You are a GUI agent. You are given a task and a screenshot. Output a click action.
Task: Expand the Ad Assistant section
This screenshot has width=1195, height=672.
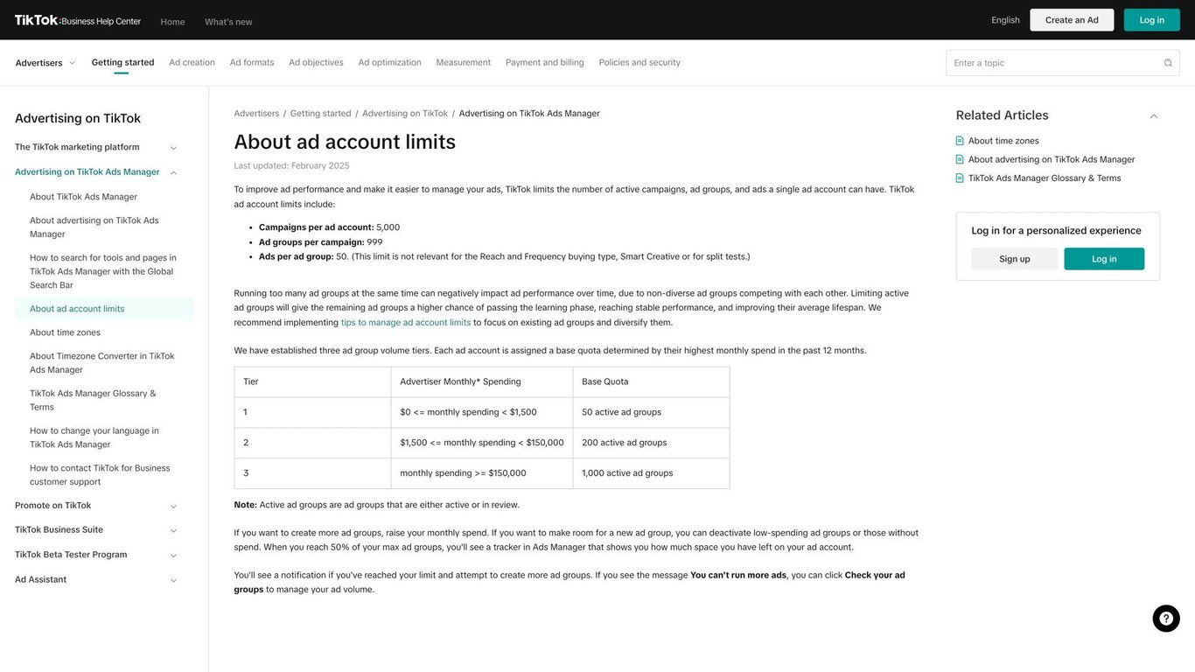click(x=173, y=580)
